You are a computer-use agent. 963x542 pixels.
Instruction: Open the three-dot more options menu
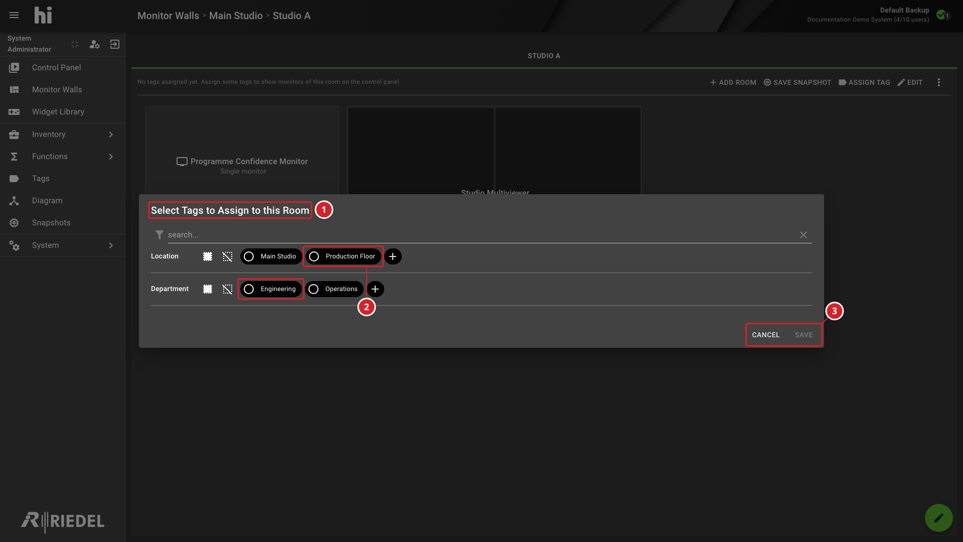[939, 82]
